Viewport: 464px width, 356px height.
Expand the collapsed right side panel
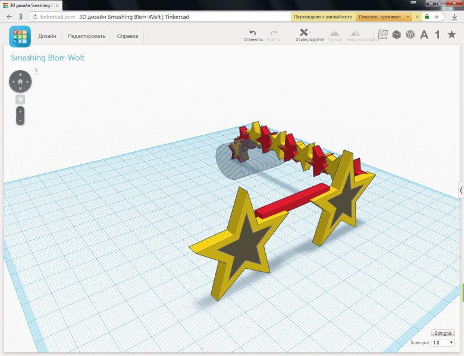click(461, 190)
